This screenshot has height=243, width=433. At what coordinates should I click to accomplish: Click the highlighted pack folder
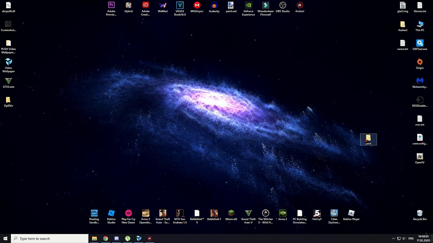tap(368, 140)
